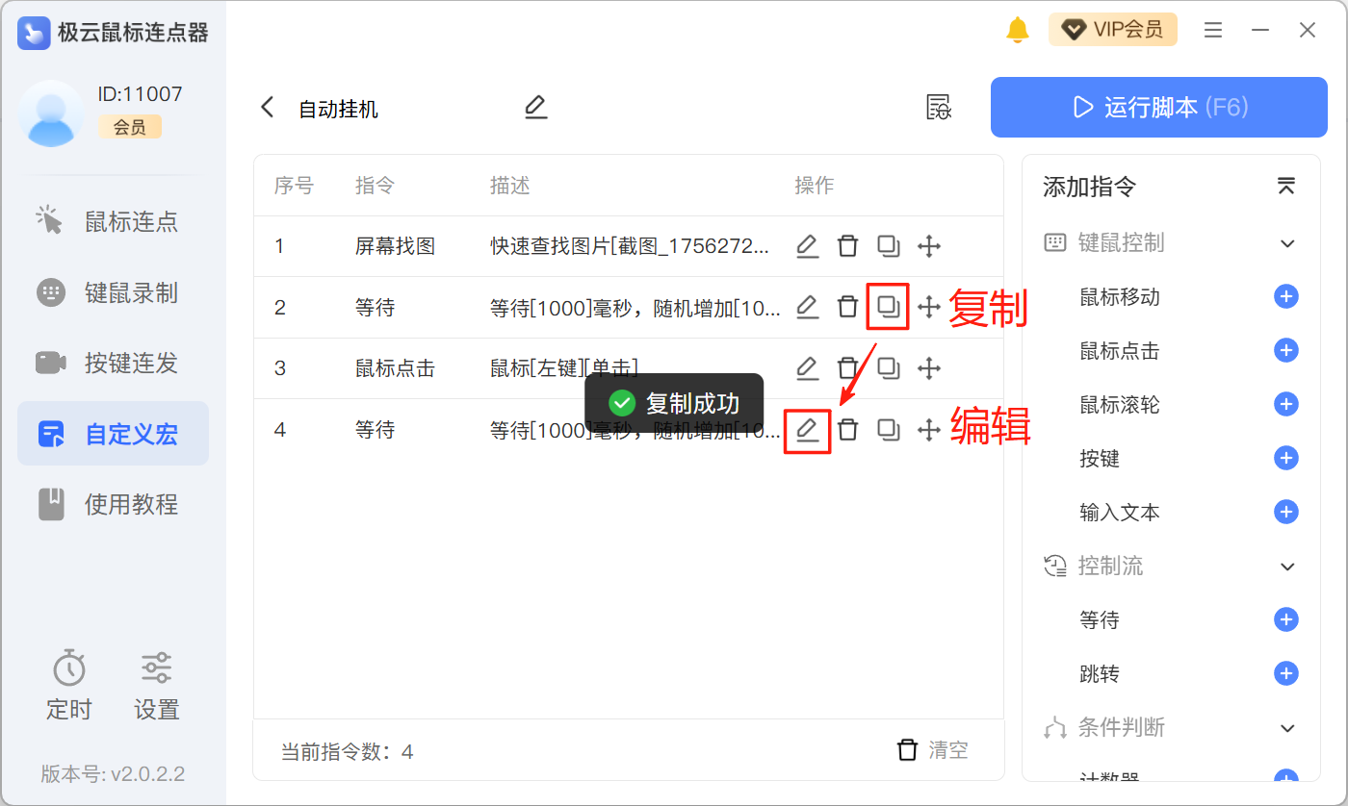The image size is (1348, 806).
Task: Edit row 4 等待 instruction
Action: tap(807, 430)
